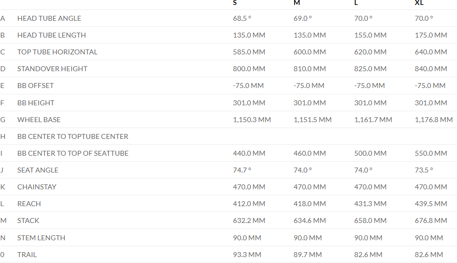
Task: Click the HEAD TUBE ANGLE row label
Action: click(49, 18)
